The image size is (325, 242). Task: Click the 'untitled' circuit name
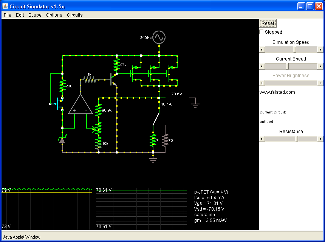[x=266, y=121]
